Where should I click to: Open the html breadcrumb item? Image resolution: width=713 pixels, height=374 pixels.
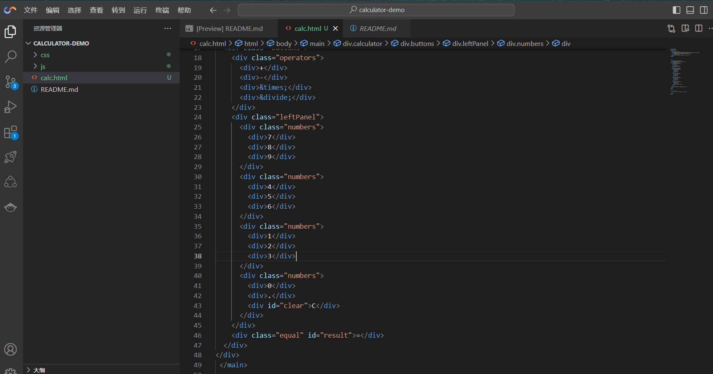coord(247,43)
